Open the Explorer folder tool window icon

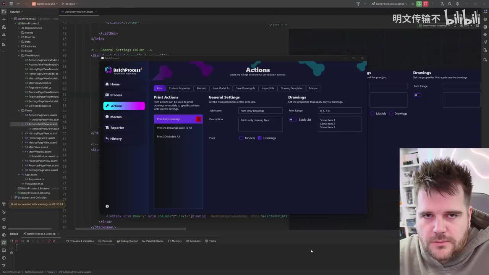tap(4, 11)
